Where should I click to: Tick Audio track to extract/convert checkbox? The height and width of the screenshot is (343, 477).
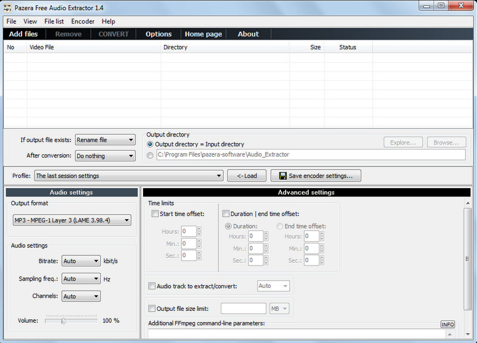pos(152,286)
